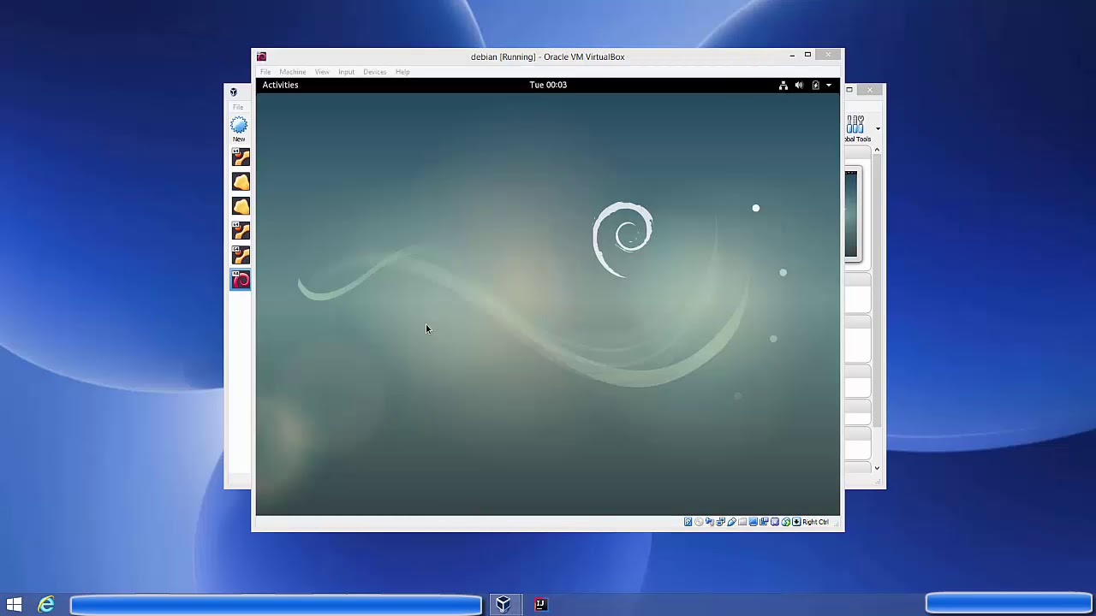This screenshot has width=1096, height=616.
Task: Open the Help menu
Action: point(402,72)
